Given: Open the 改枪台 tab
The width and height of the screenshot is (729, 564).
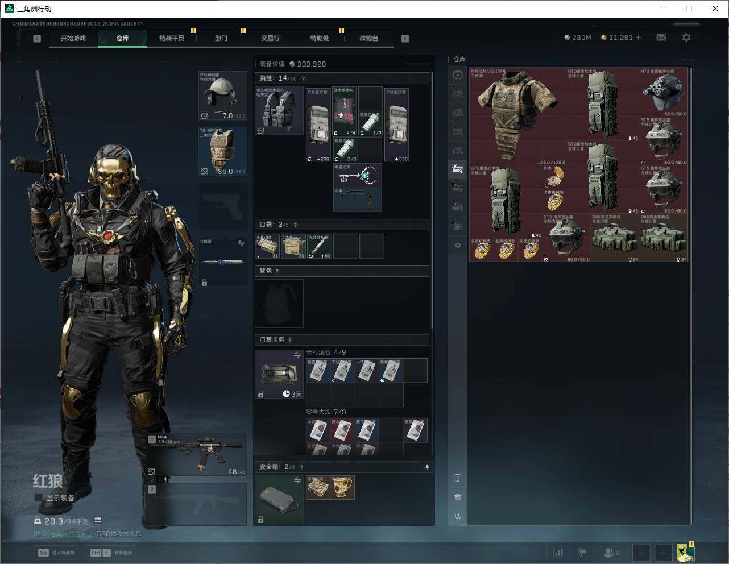Looking at the screenshot, I should click(368, 38).
